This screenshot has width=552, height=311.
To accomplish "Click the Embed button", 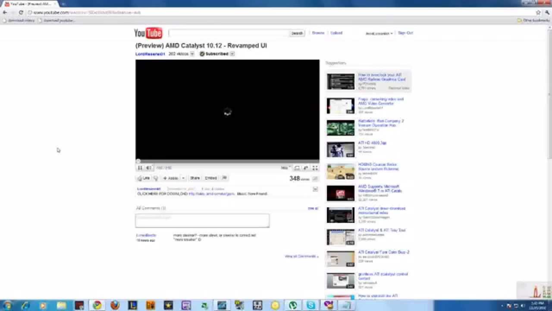I will (211, 178).
